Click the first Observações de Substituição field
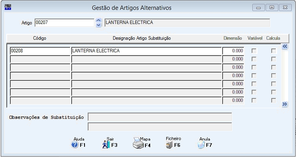The image size is (296, 157). (160, 117)
